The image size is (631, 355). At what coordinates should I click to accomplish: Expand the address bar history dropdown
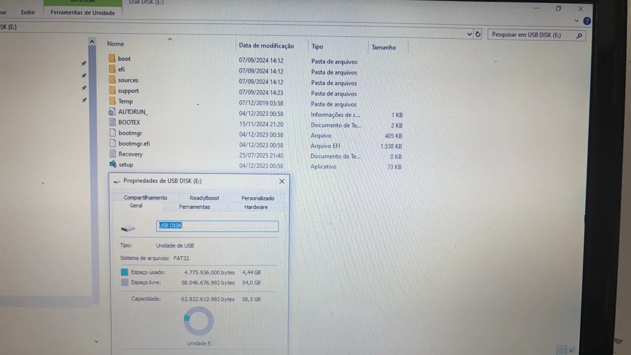coord(469,35)
